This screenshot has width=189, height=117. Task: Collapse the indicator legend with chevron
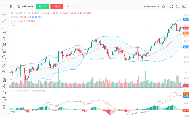click(13, 26)
